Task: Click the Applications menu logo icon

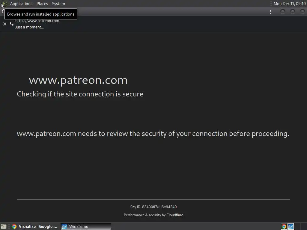Action: [x=5, y=4]
